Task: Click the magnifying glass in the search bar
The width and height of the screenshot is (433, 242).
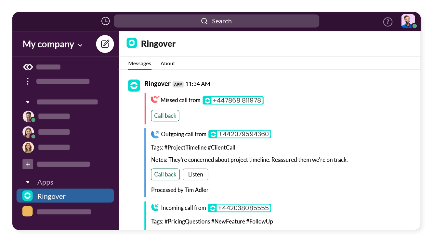Action: [204, 21]
